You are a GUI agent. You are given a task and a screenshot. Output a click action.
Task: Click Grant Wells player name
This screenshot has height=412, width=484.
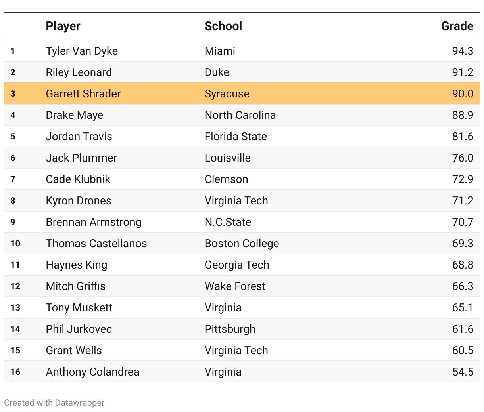[74, 351]
